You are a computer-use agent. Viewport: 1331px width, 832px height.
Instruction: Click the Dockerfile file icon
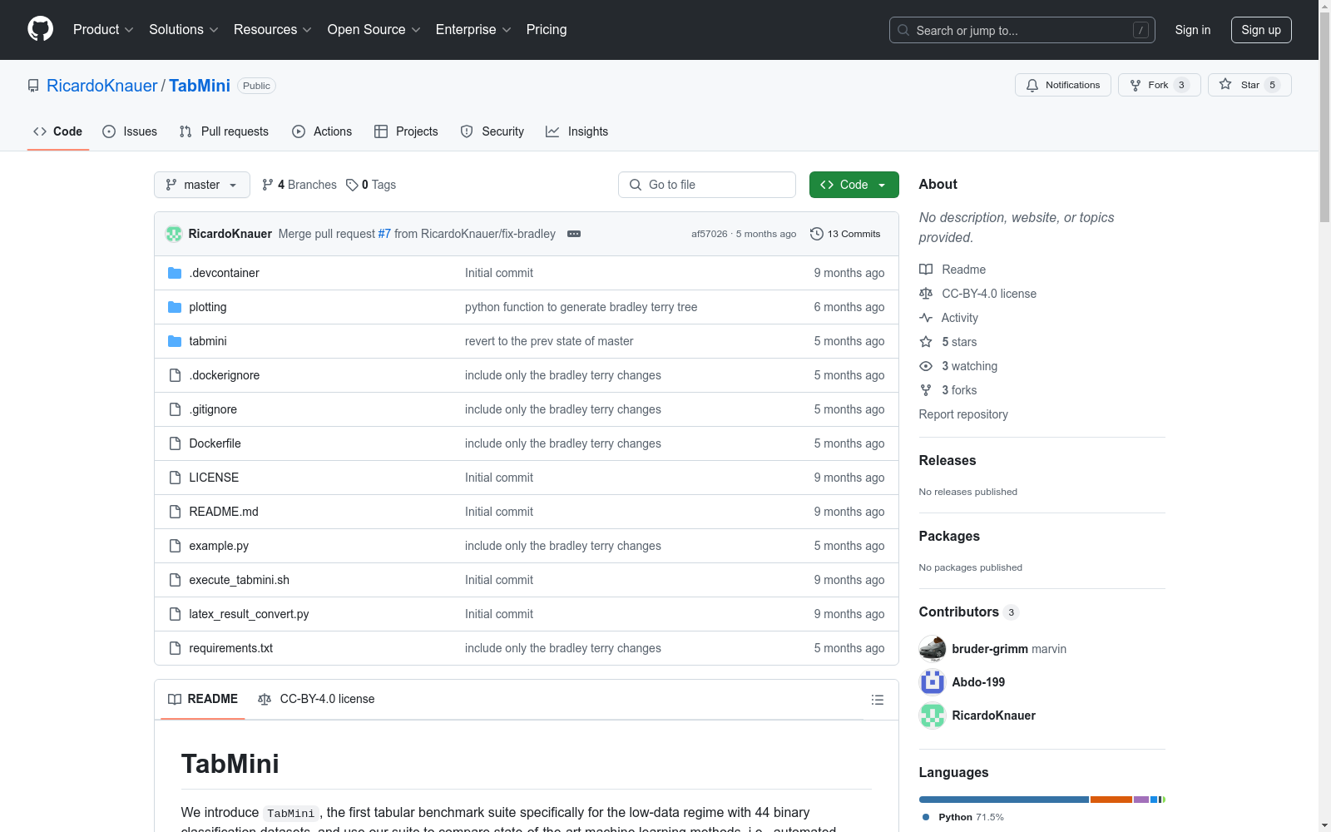tap(175, 443)
